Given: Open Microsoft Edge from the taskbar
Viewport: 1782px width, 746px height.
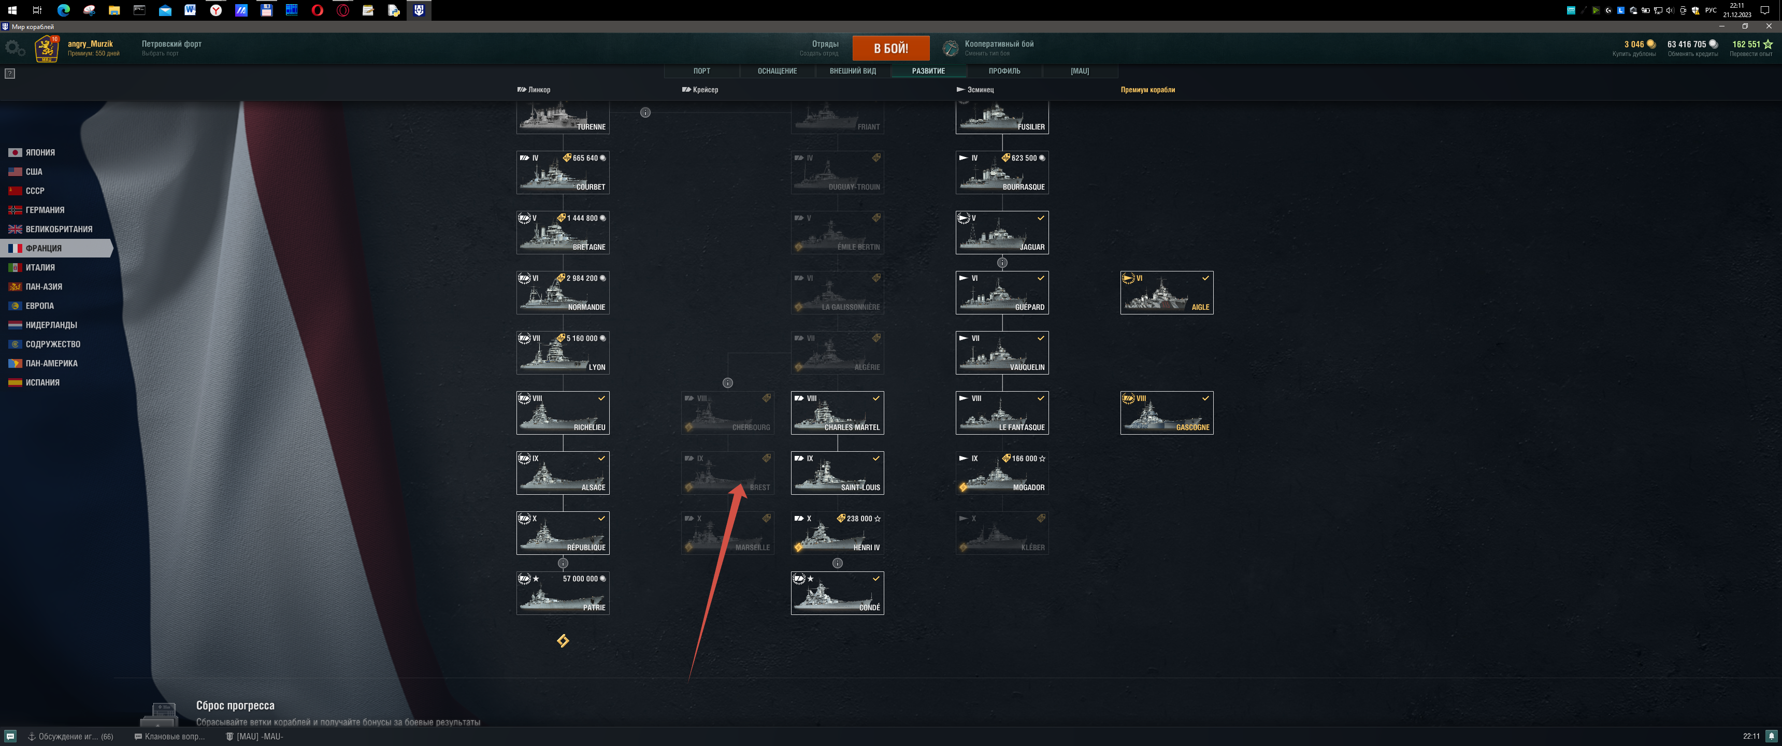Looking at the screenshot, I should [x=63, y=10].
